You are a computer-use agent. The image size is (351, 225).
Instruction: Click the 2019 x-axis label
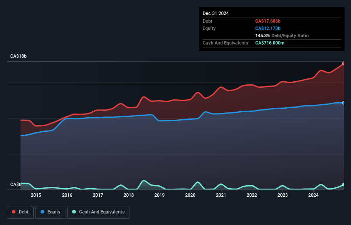coord(159,195)
